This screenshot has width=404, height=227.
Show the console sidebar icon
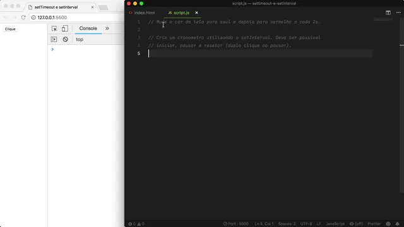pos(54,39)
